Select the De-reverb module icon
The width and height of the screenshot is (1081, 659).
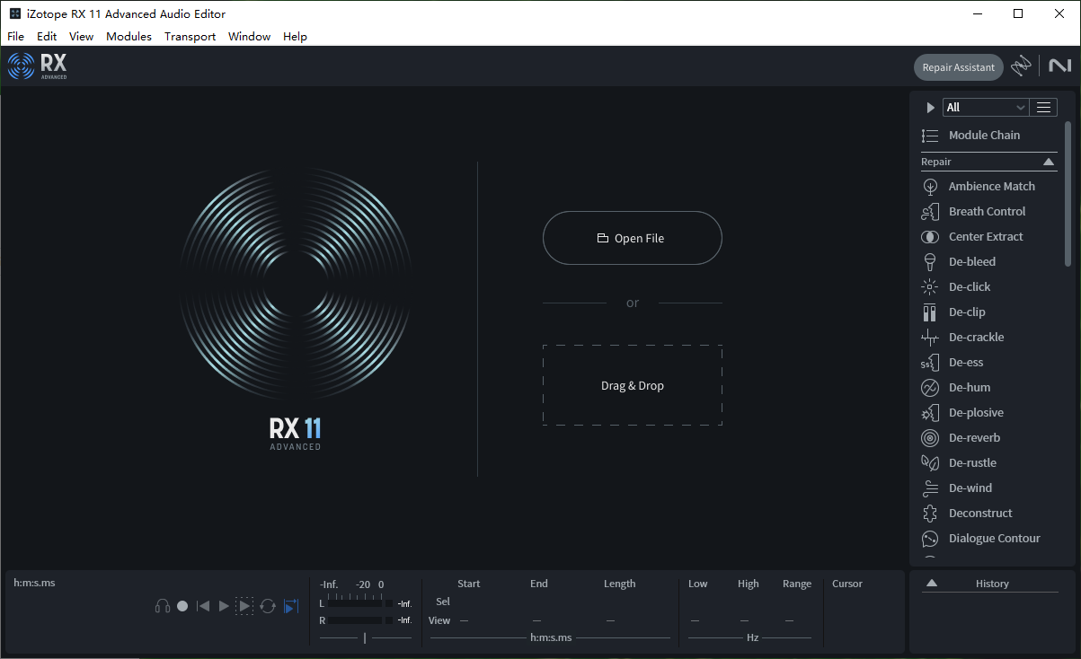(931, 437)
